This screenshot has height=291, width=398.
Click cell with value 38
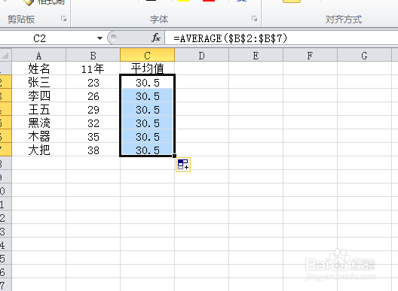[x=93, y=150]
